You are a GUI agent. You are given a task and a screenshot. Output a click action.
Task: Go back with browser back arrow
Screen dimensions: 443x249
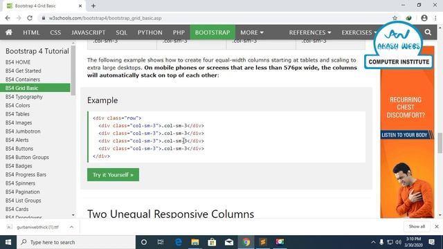pyautogui.click(x=8, y=18)
